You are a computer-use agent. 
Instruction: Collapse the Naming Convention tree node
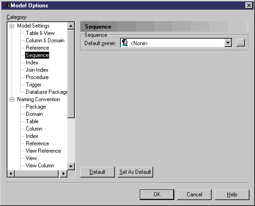pyautogui.click(x=12, y=99)
